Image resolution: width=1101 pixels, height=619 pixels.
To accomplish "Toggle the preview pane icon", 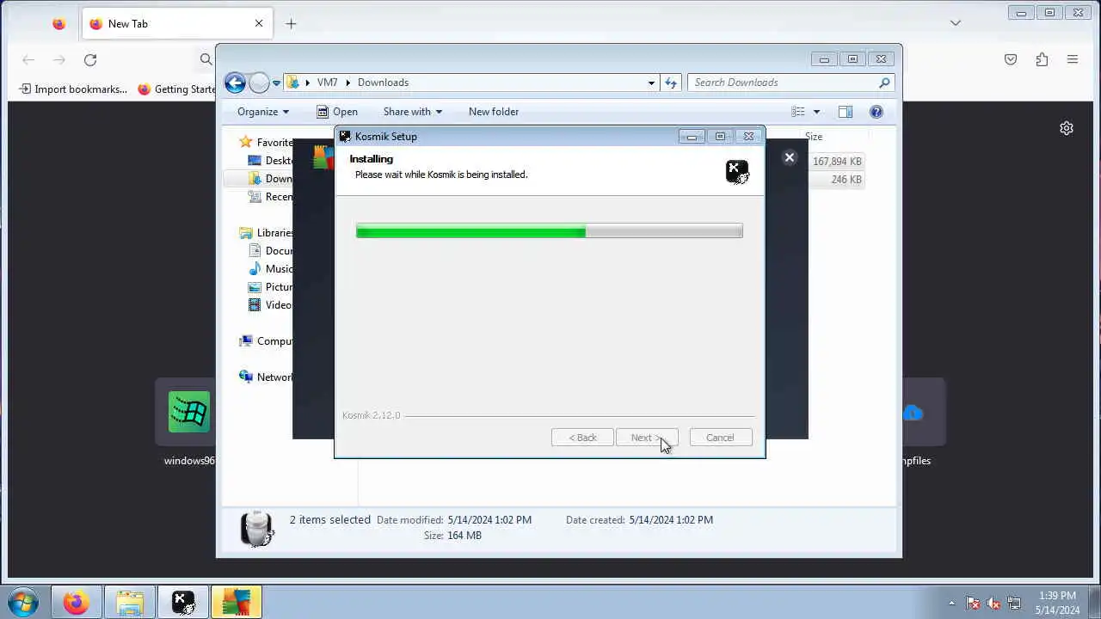I will [845, 112].
